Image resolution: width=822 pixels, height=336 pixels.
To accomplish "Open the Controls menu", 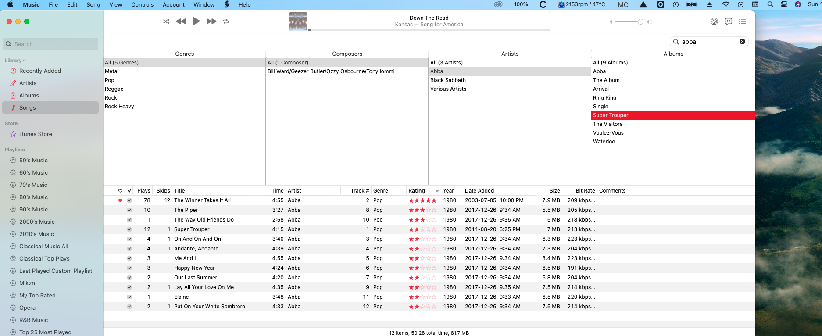I will 143,4.
